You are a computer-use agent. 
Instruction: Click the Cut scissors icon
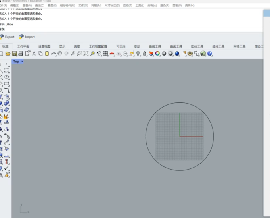34,54
